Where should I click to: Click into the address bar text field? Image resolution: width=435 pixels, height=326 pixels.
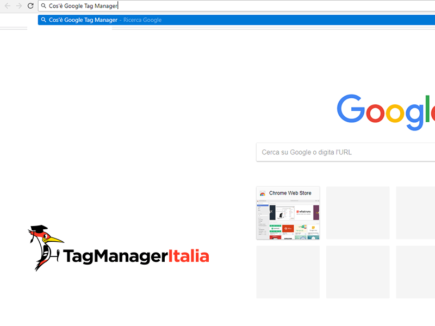tap(237, 6)
